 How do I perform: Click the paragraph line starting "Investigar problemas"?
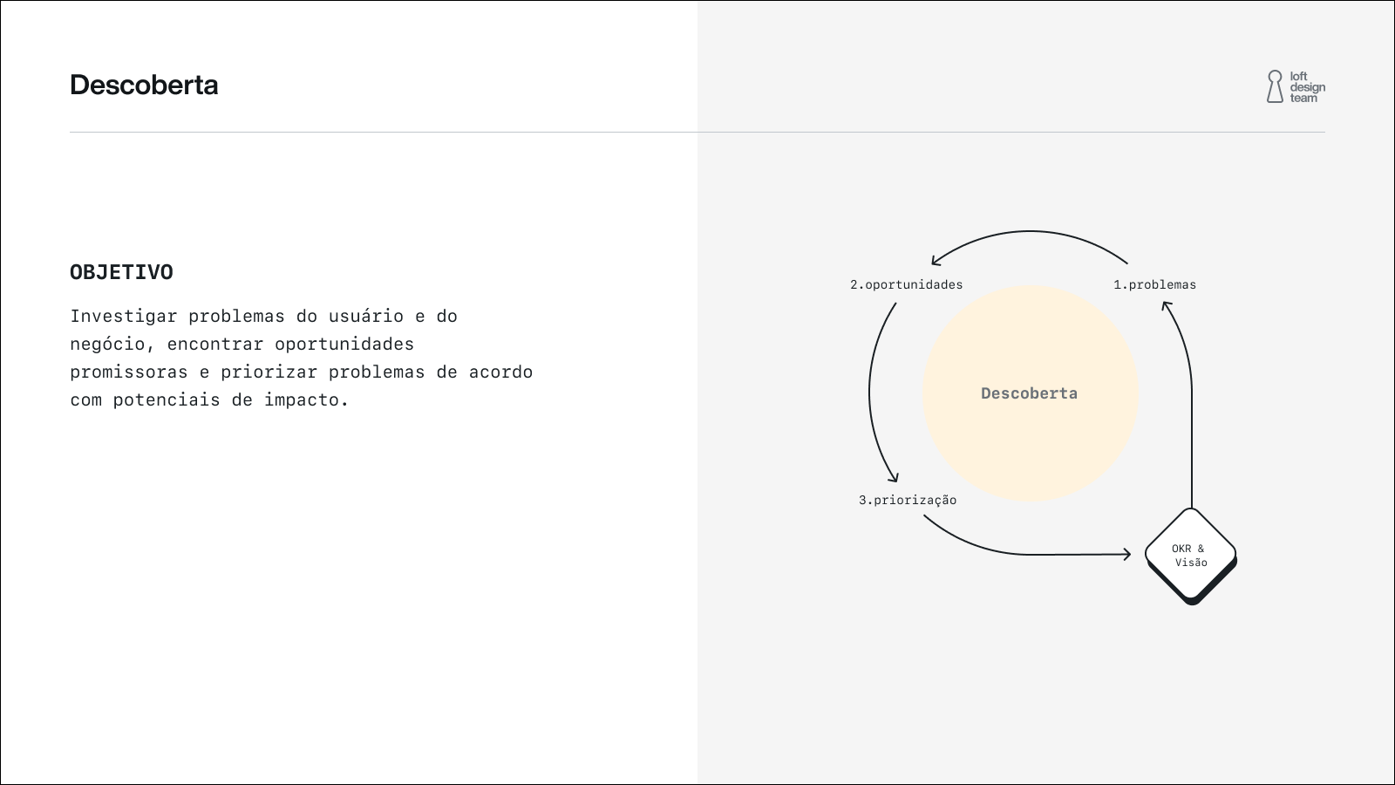(x=263, y=316)
